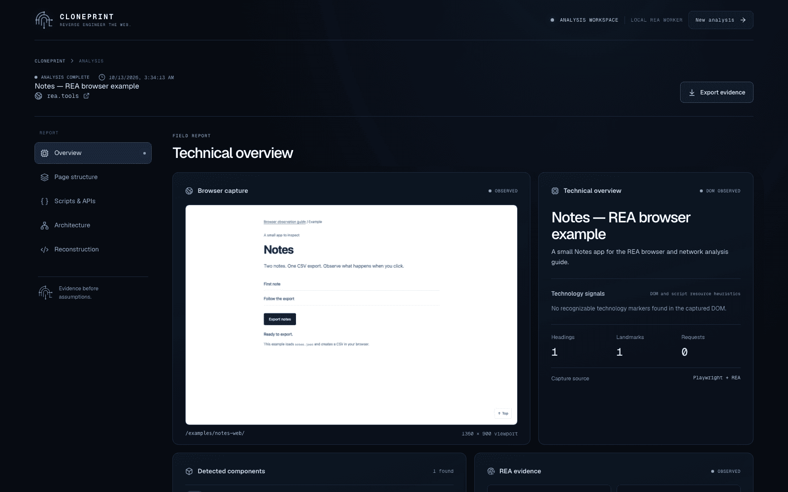This screenshot has width=788, height=492.
Task: Click the New analysis button
Action: point(721,20)
